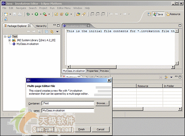This screenshot has height=136, width=185.
Task: Click the Finish button
Action: 81,129
